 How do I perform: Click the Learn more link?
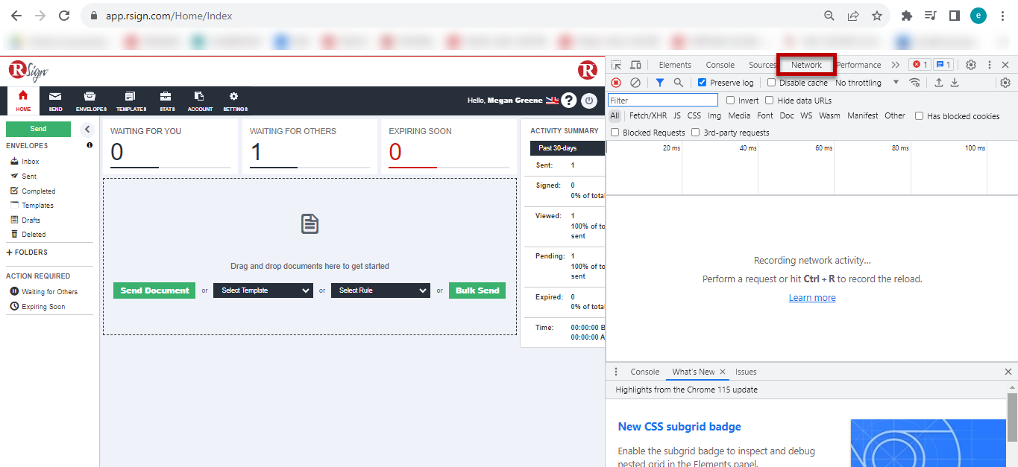(811, 297)
